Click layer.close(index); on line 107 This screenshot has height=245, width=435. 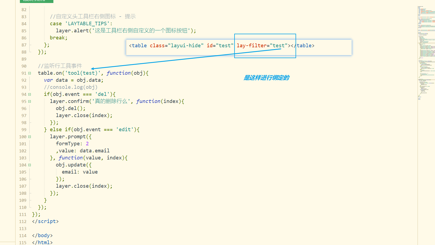[84, 186]
